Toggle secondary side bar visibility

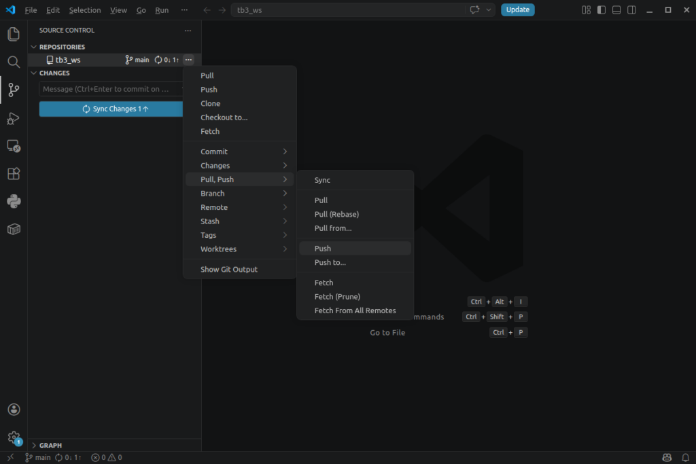pyautogui.click(x=631, y=10)
